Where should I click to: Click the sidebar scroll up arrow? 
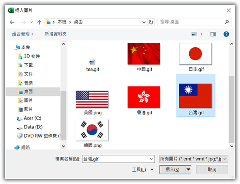(x=64, y=44)
